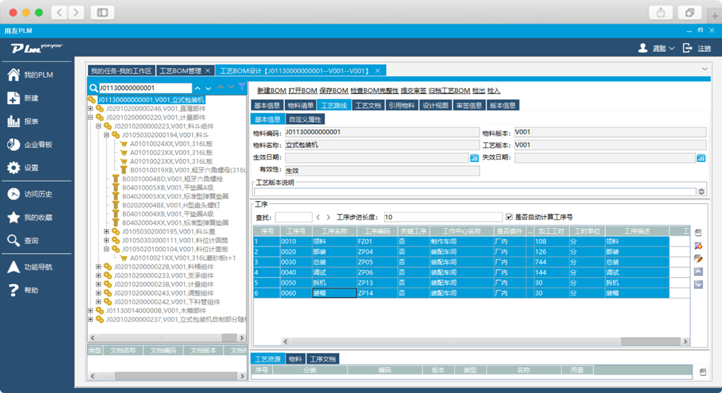The height and width of the screenshot is (393, 722).
Task: Click the add new 工序 row icon
Action: (698, 233)
